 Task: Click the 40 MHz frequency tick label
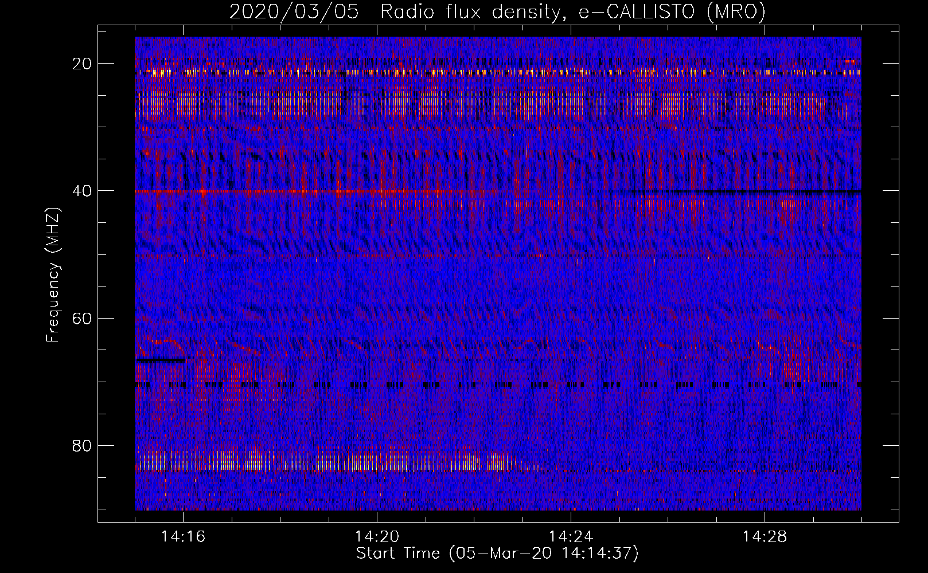point(82,191)
